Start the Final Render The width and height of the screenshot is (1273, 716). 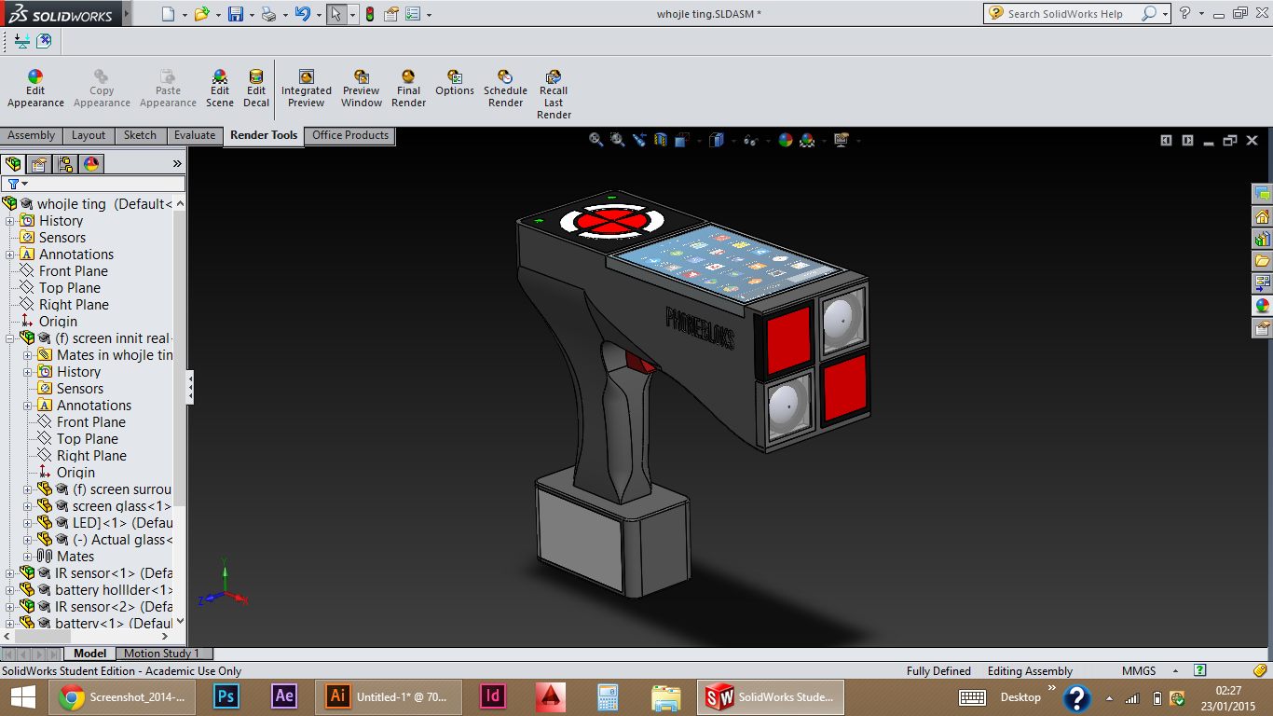pyautogui.click(x=408, y=89)
